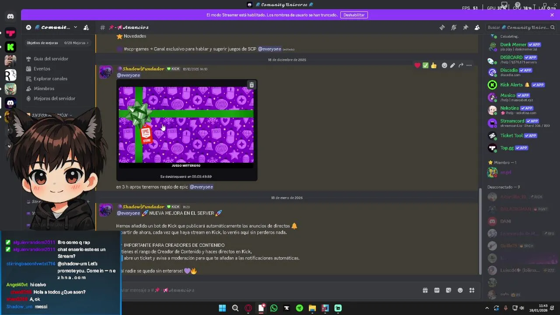
Task: Open Discord direct messages home icon
Action: click(10, 17)
